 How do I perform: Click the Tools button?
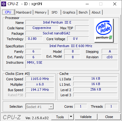pos(60,117)
